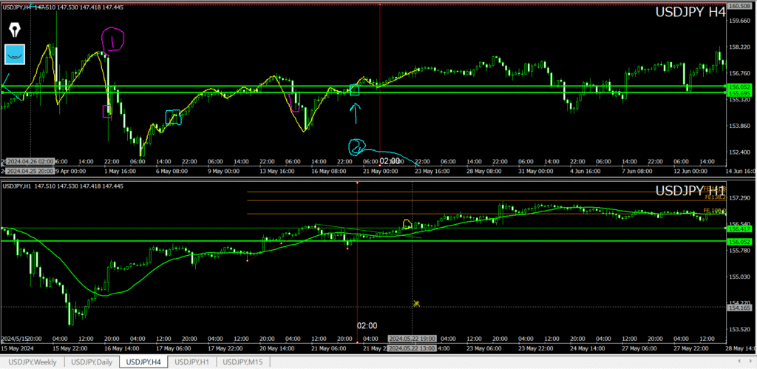This screenshot has width=757, height=369.
Task: Open the USDJPY,M15 chart tab
Action: tap(246, 362)
